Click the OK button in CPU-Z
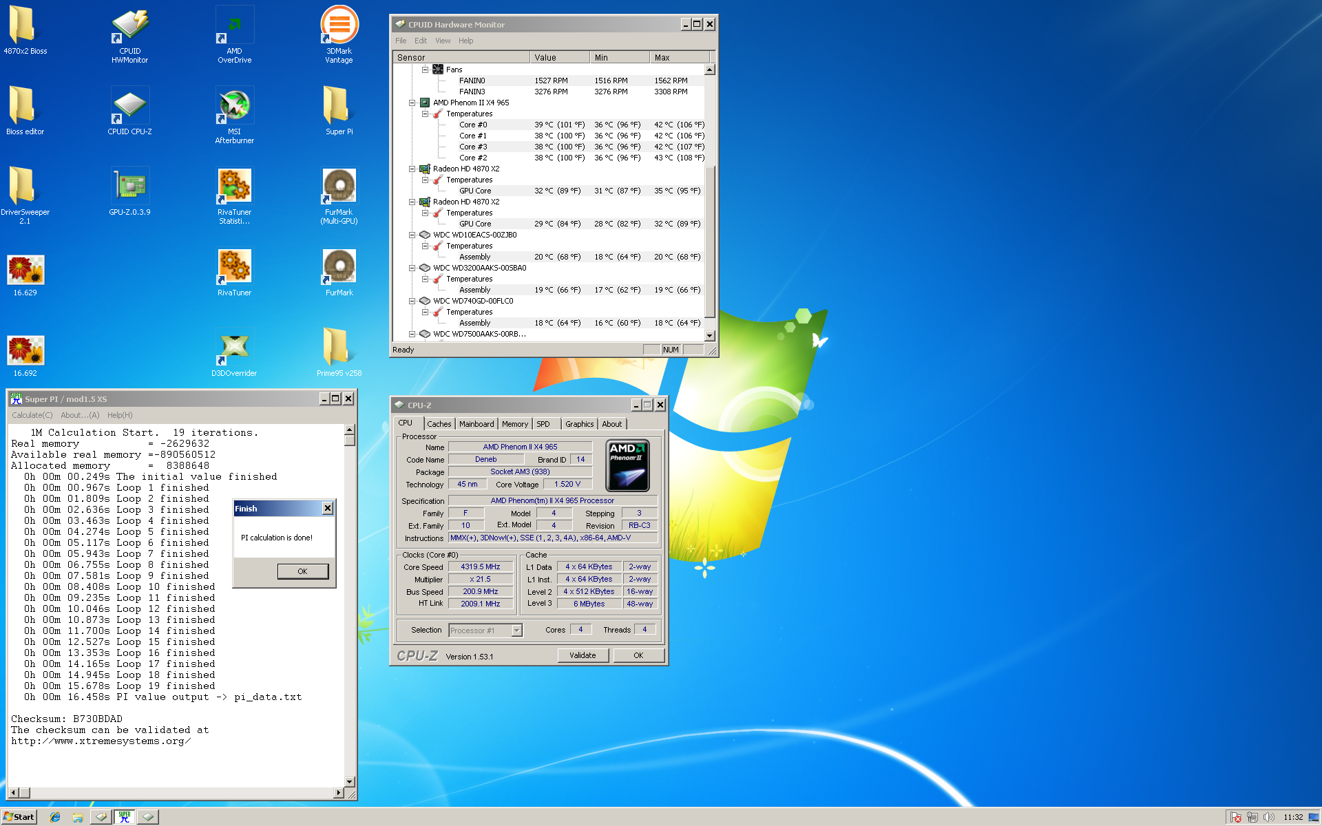This screenshot has height=826, width=1322. 638,655
